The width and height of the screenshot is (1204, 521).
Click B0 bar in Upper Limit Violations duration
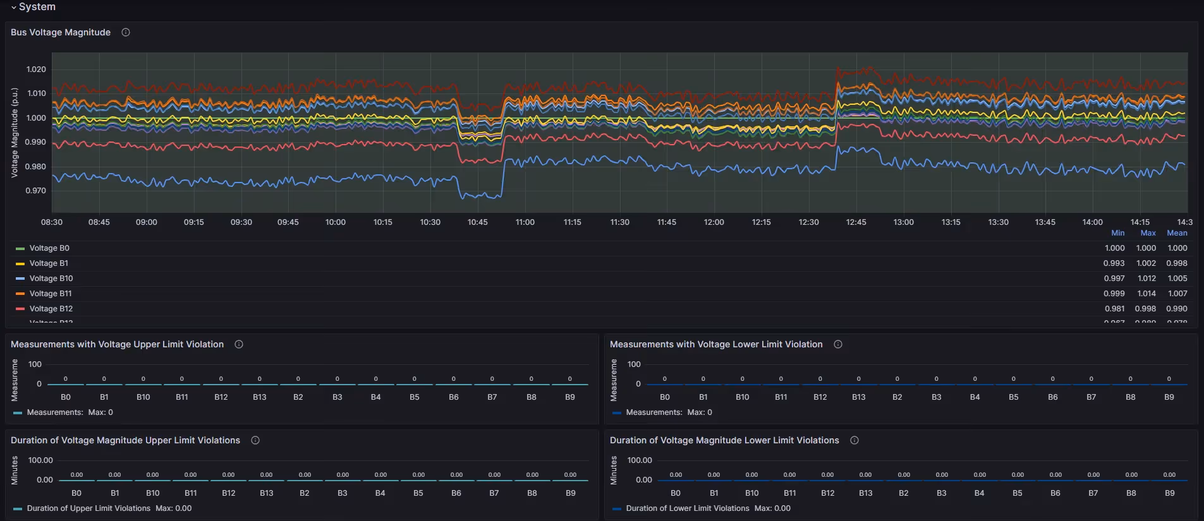(x=76, y=480)
